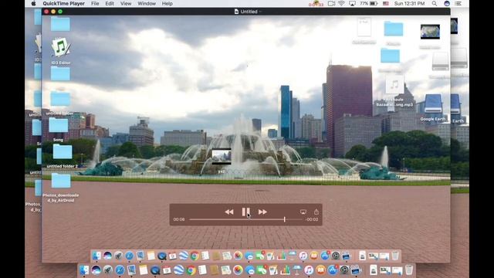Open Finder in the lowest Dock

84,270
